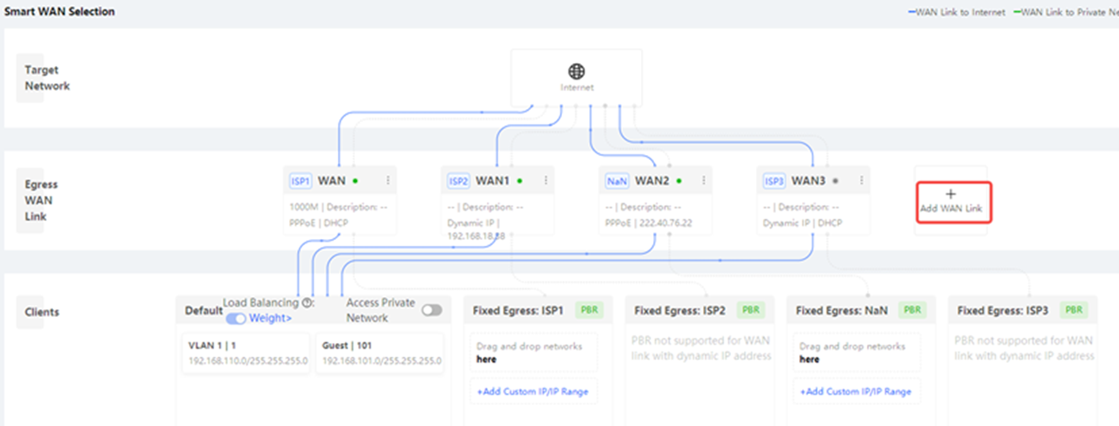Click the Load Balancing help question-mark icon
The height and width of the screenshot is (426, 1119).
click(306, 304)
